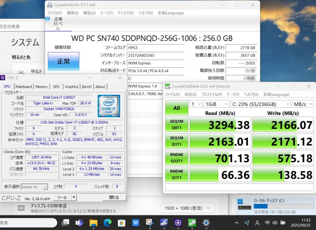Viewport: 316px width, 230px height.
Task: Open プロファイル(P) menu in CrystalDiskMark
Action: 212,94
